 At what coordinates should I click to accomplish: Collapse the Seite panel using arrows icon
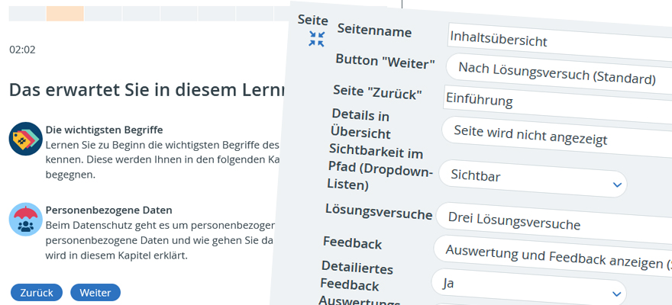(317, 39)
